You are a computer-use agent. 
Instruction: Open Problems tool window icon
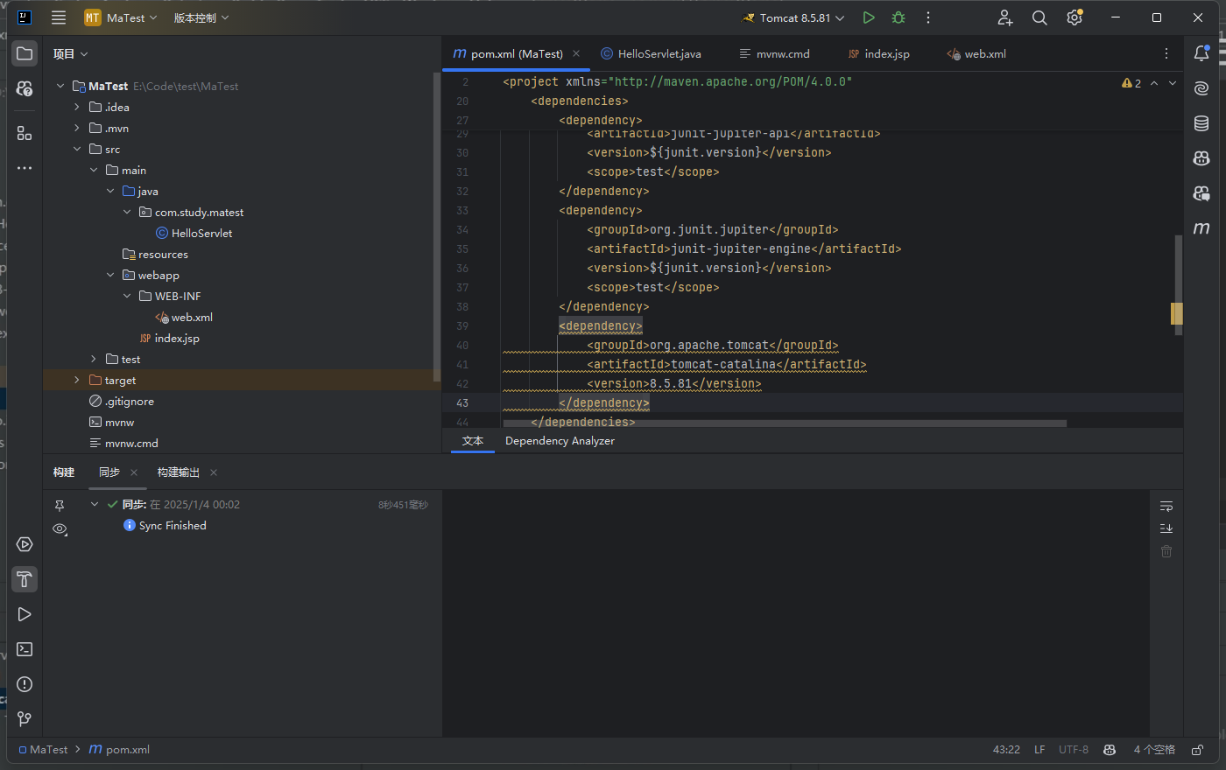(x=25, y=684)
